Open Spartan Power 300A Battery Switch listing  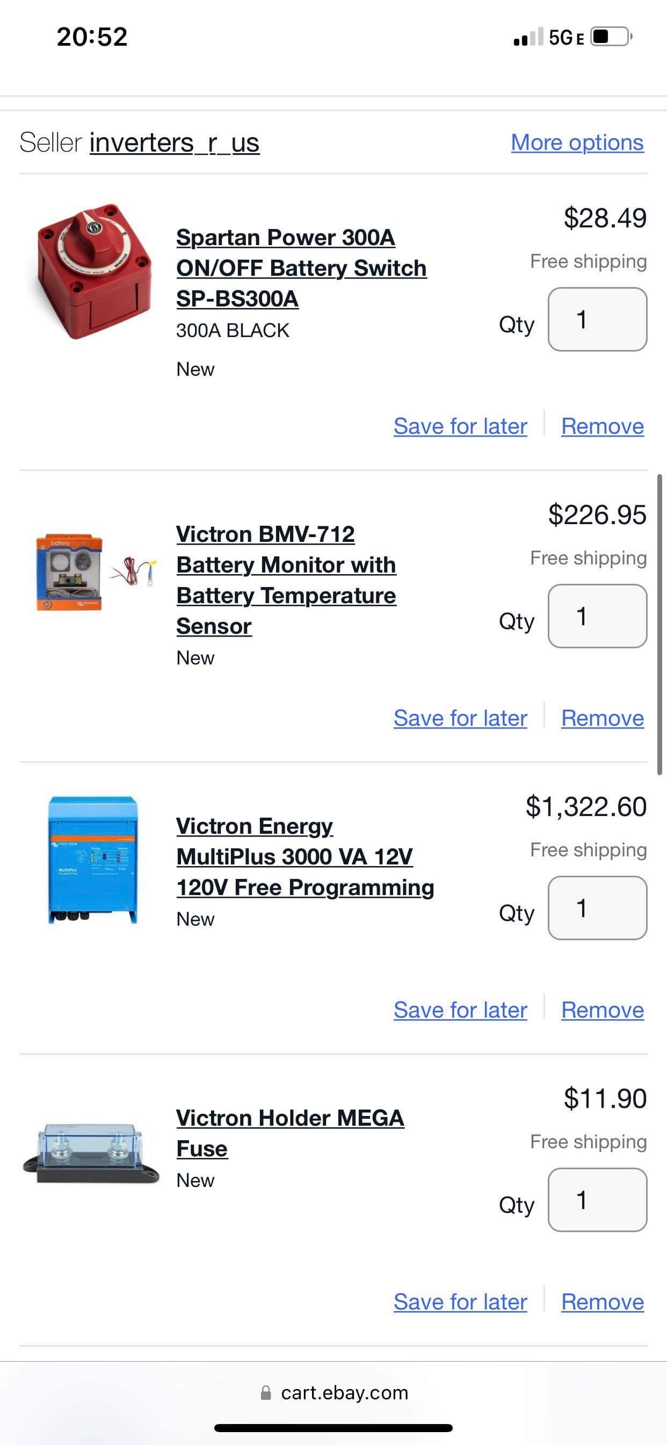301,268
